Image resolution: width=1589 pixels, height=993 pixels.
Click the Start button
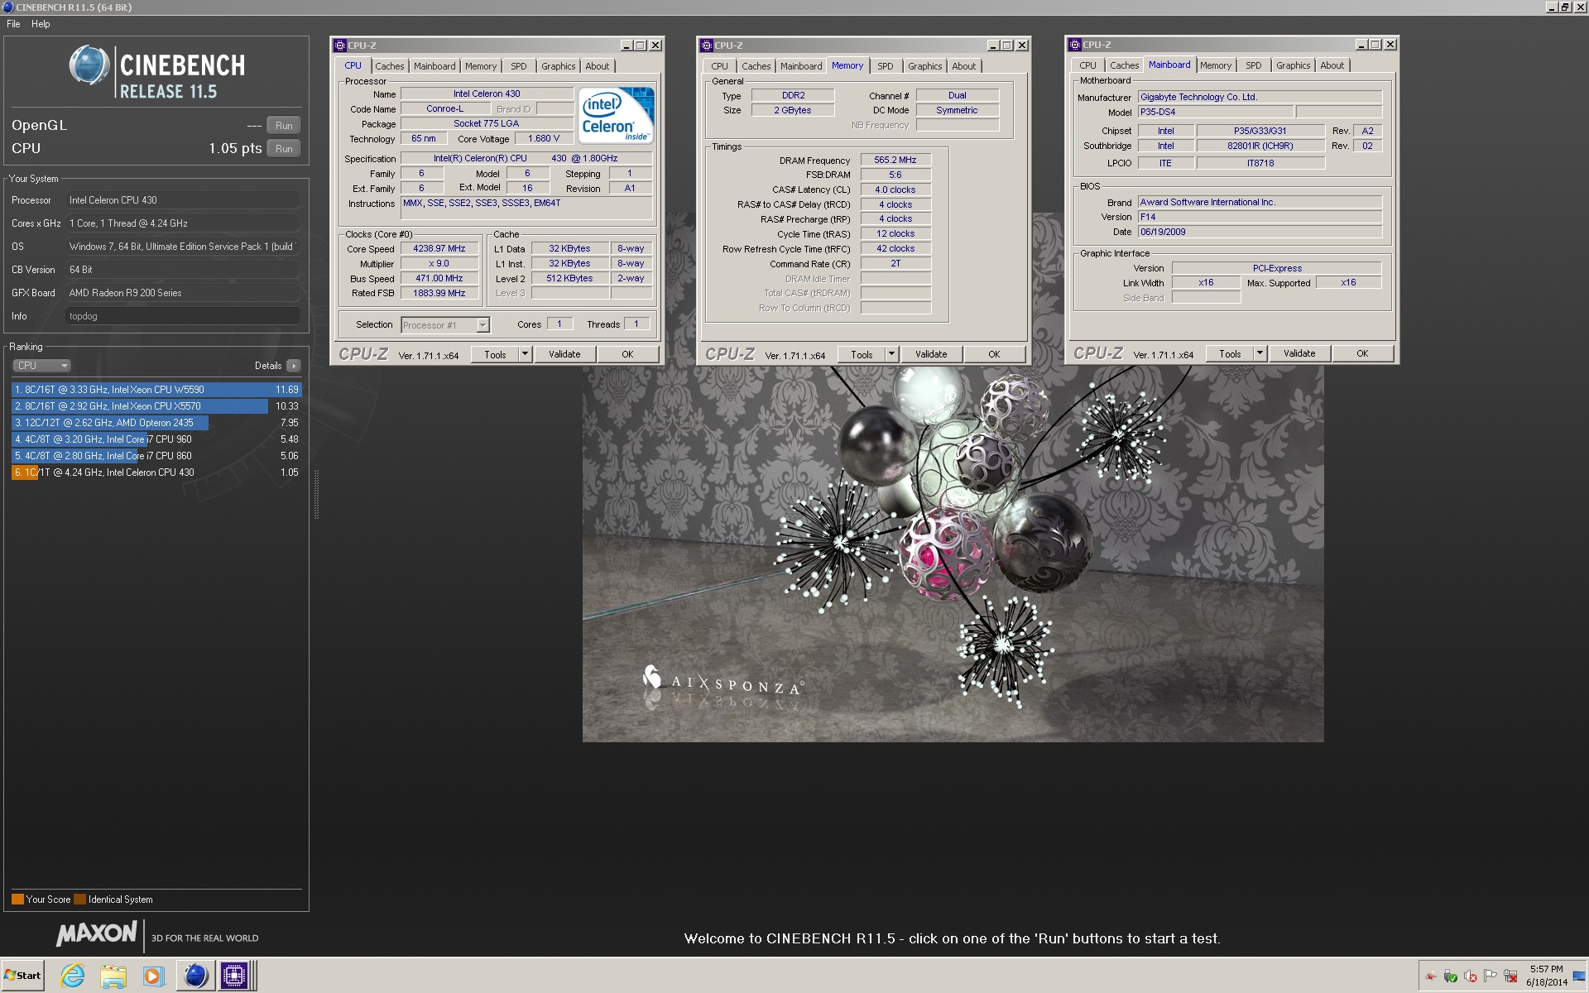(22, 975)
